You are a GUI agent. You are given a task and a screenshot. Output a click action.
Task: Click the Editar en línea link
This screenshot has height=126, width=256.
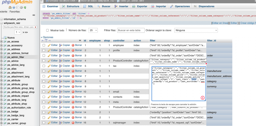[220, 23]
